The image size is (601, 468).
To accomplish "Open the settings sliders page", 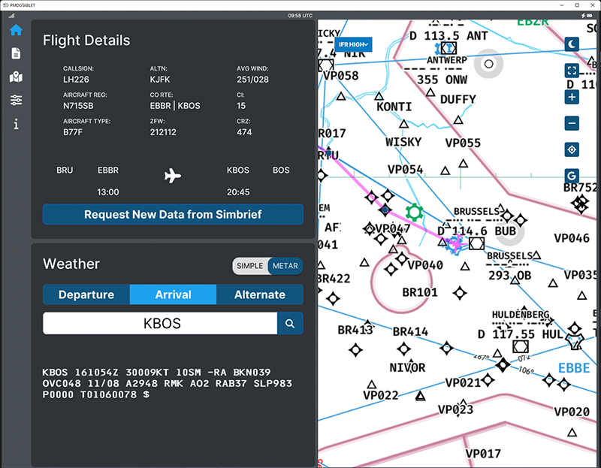I will tap(16, 100).
